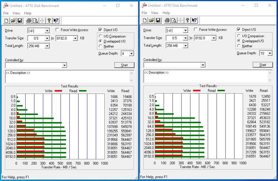Image resolution: width=278 pixels, height=181 pixels.
Task: Click yellow question mark About icon in right window
Action: (187, 20)
